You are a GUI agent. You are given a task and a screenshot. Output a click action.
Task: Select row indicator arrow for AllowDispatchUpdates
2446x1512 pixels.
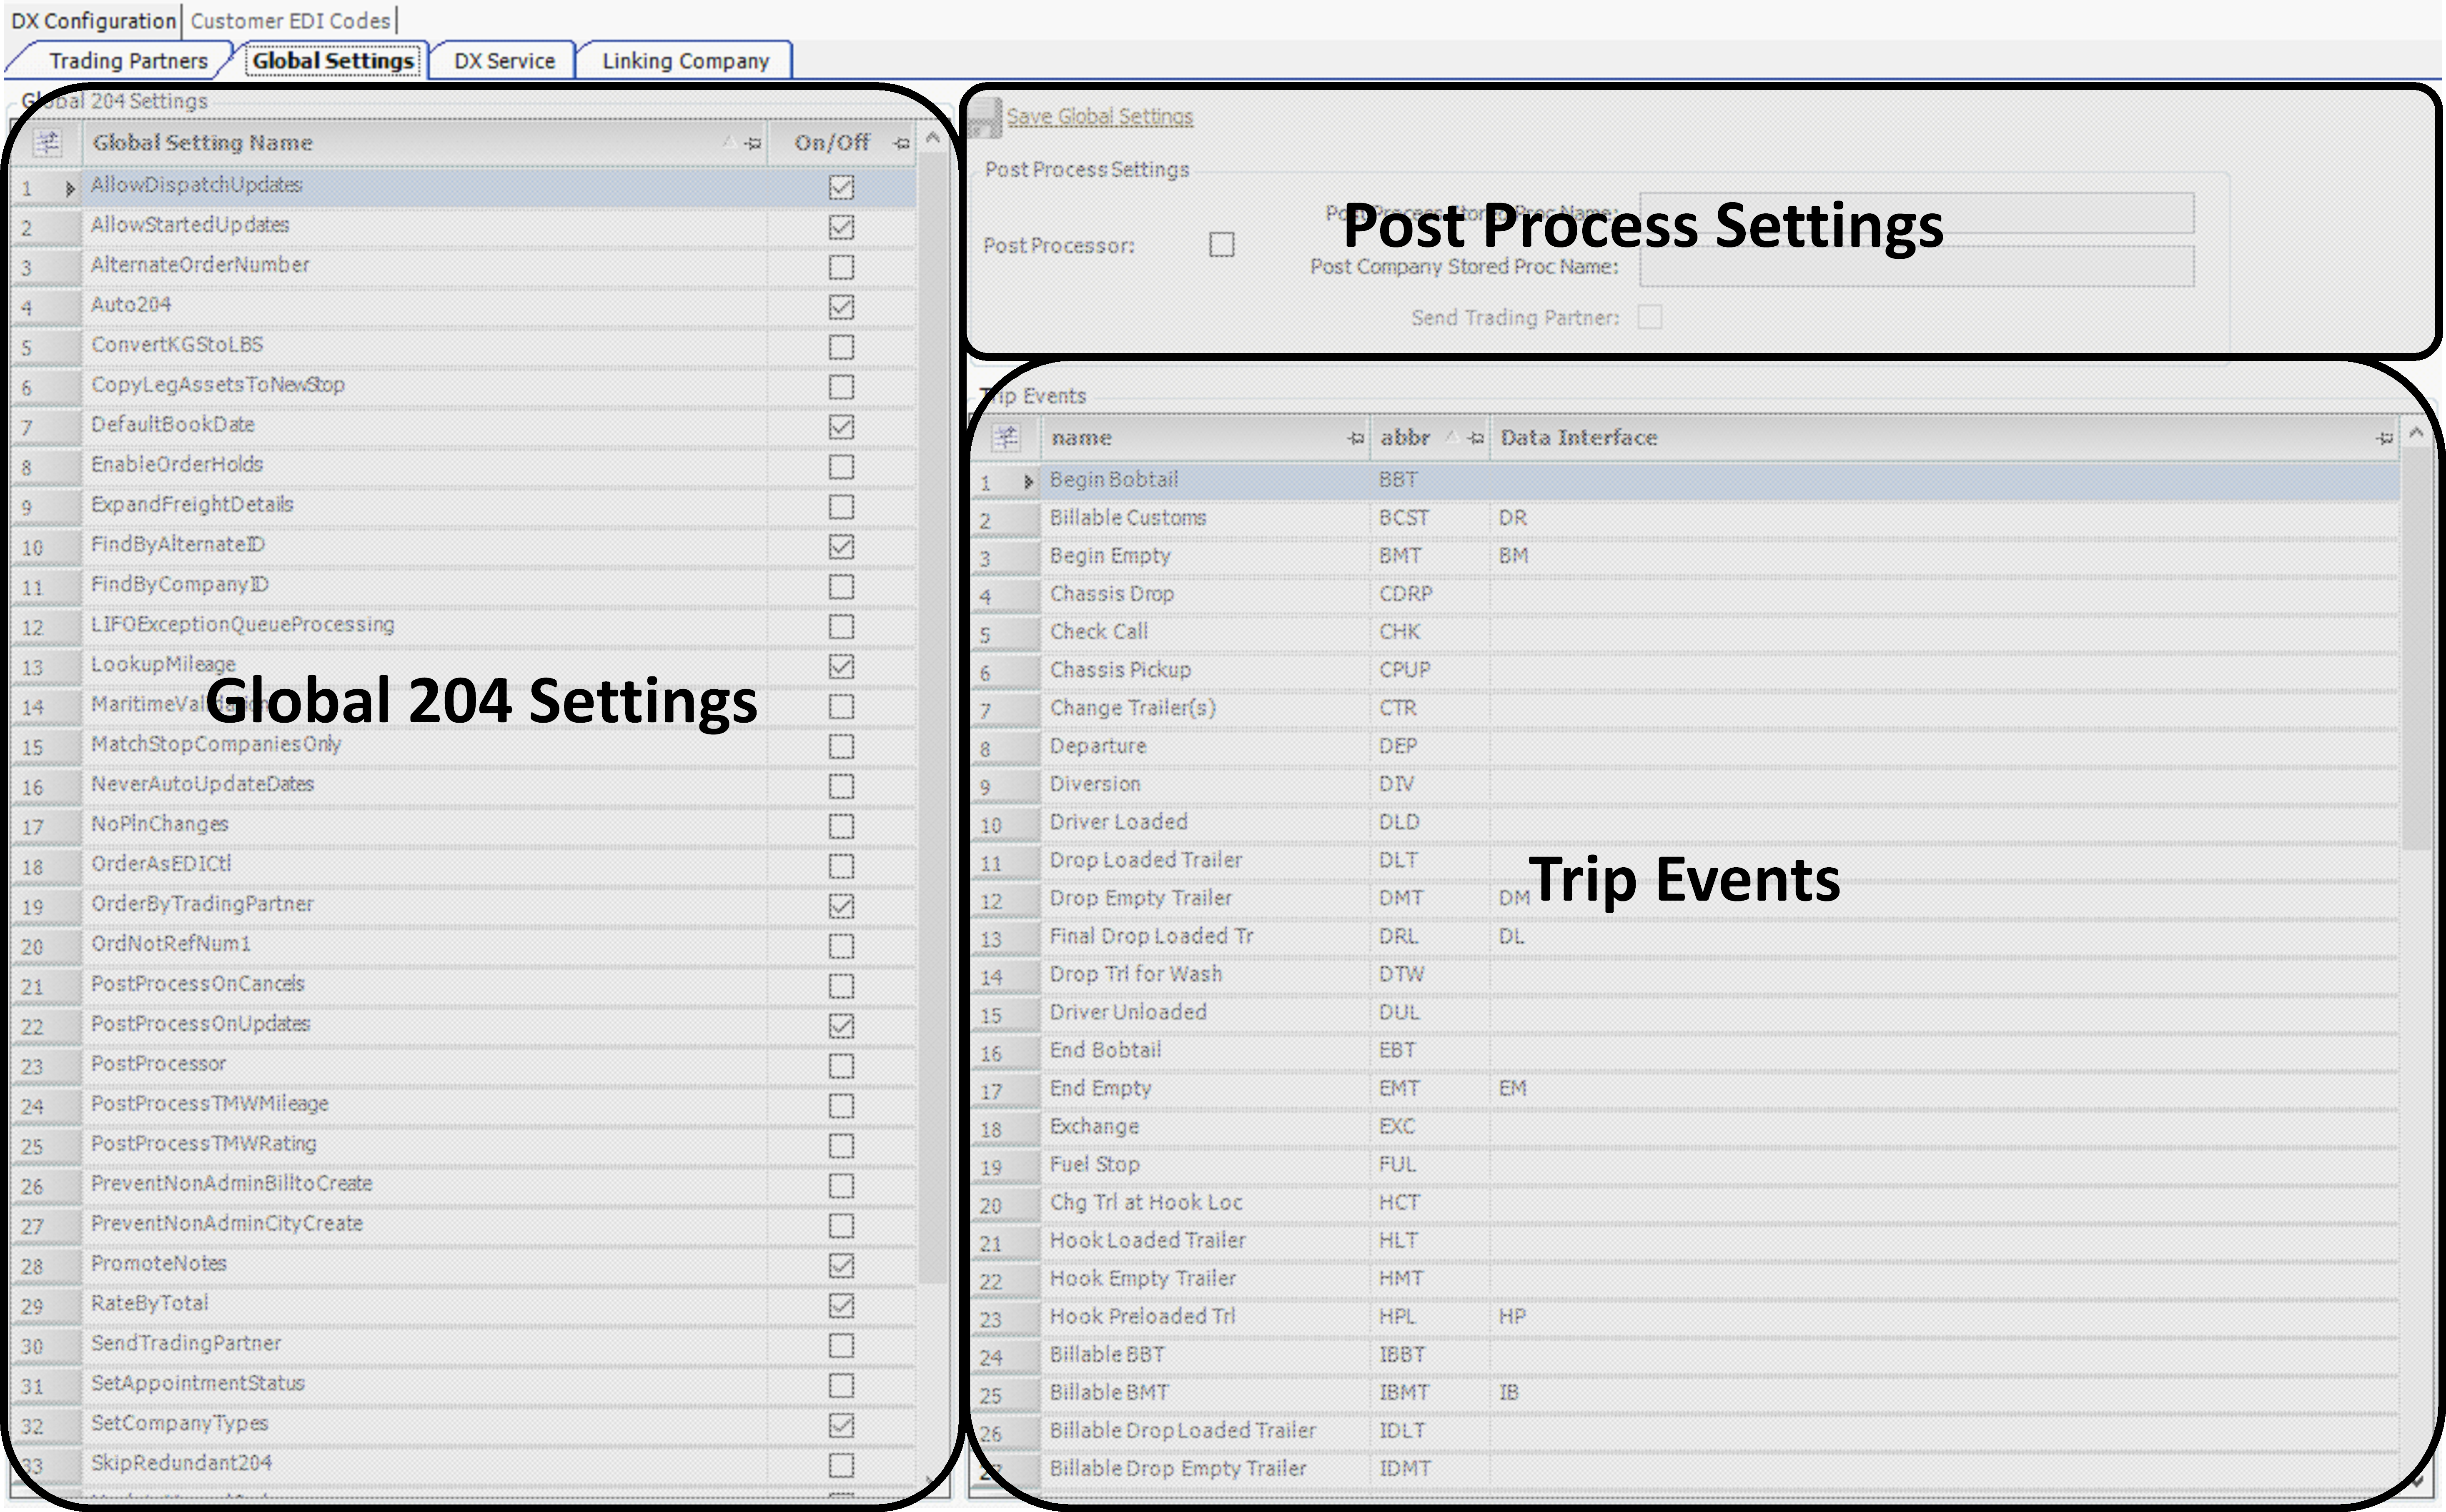(x=70, y=188)
